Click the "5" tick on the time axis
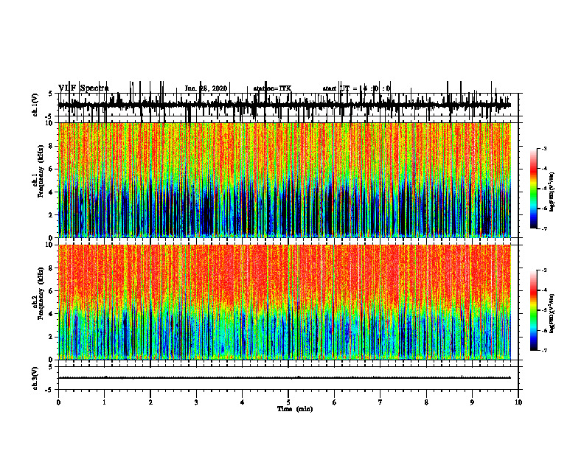Viewport: 584px width, 451px height. click(288, 402)
